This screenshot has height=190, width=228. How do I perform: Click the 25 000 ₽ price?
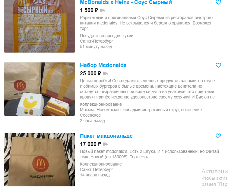(90, 73)
